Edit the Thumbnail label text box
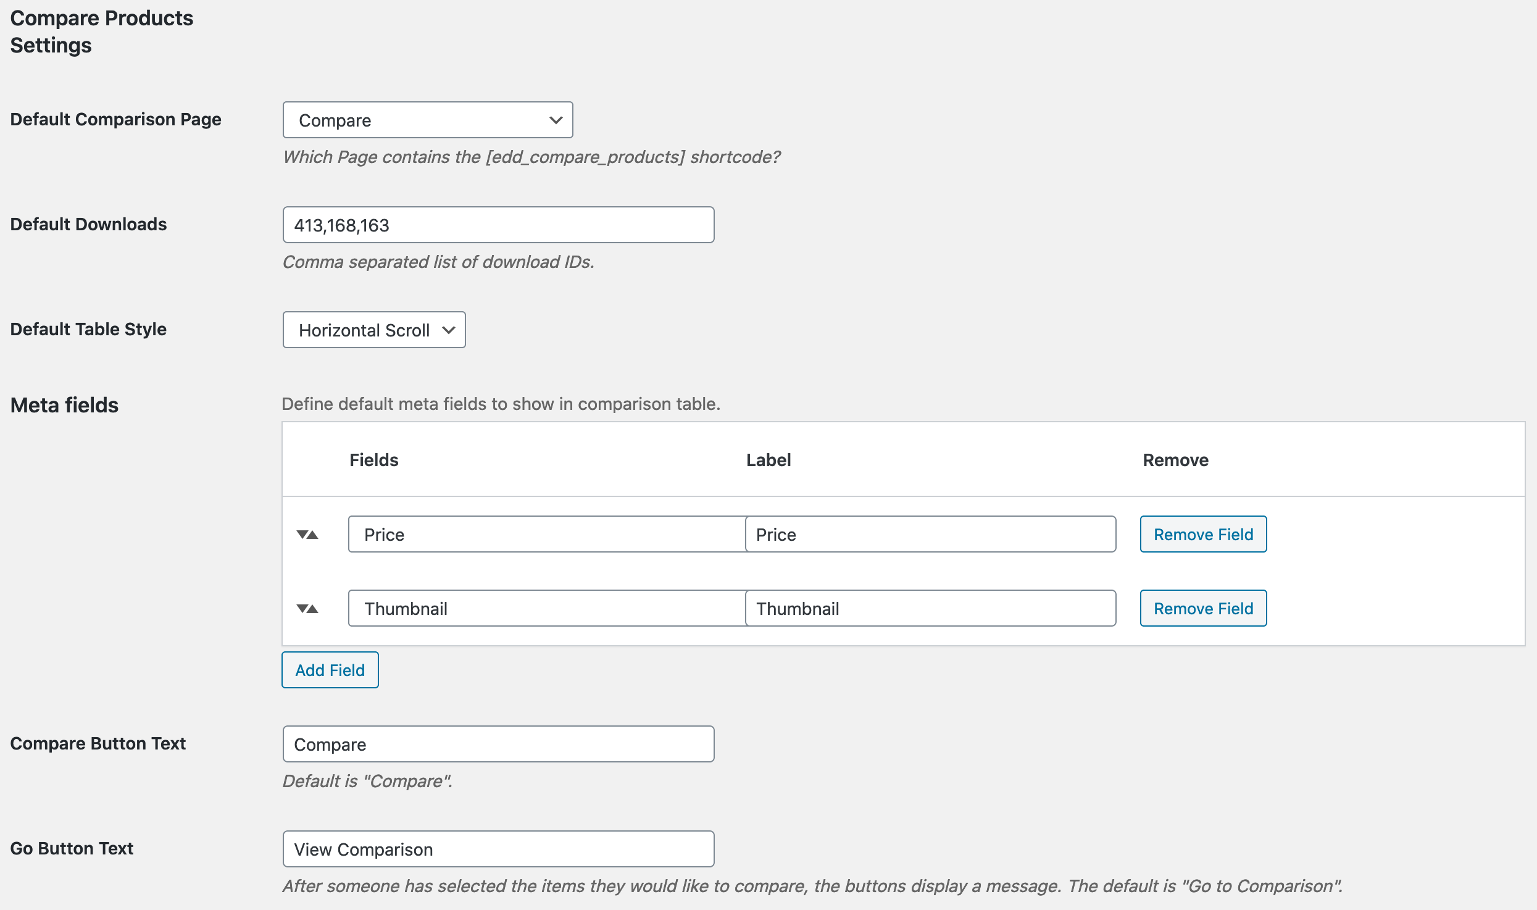This screenshot has height=910, width=1537. pyautogui.click(x=930, y=609)
